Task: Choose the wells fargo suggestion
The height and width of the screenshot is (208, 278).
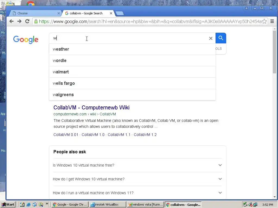Action: pos(132,83)
